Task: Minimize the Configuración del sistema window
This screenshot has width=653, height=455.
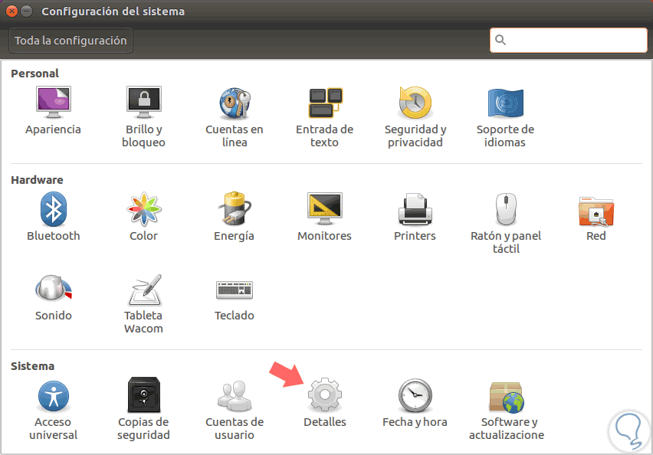Action: coord(26,11)
